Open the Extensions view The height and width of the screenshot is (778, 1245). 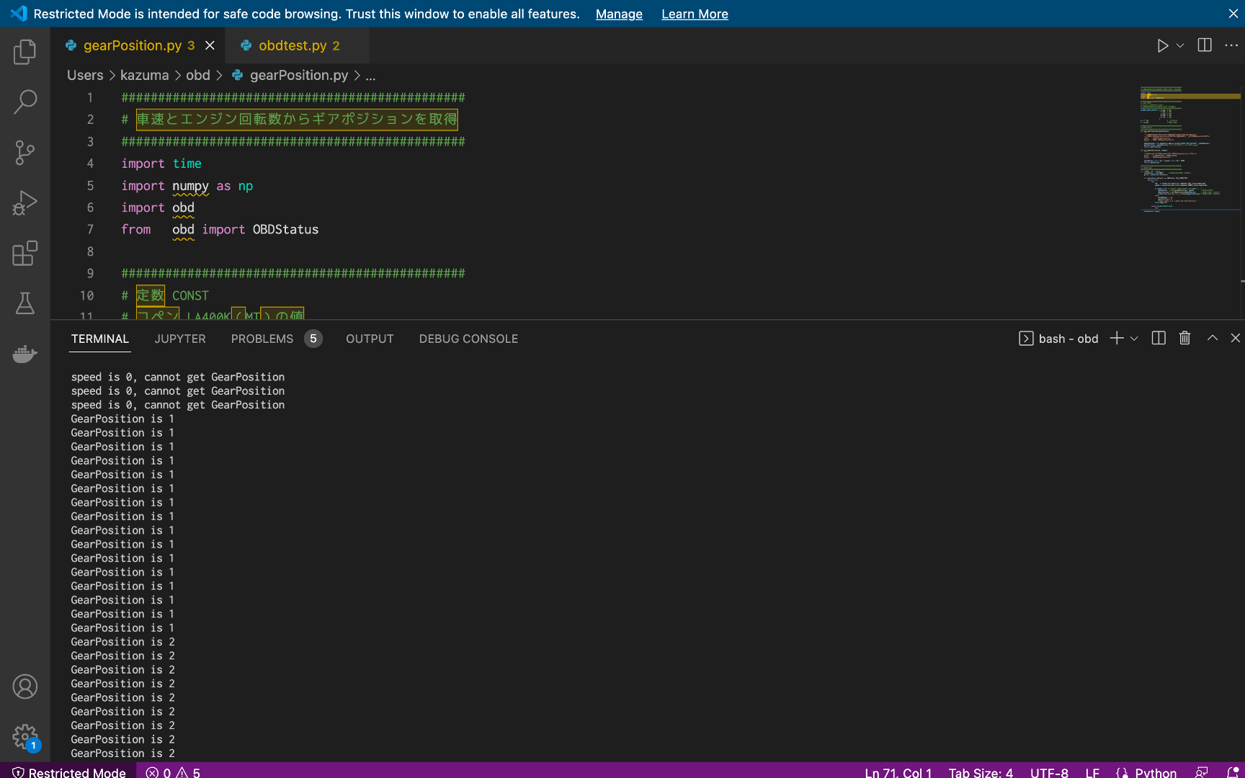point(24,254)
